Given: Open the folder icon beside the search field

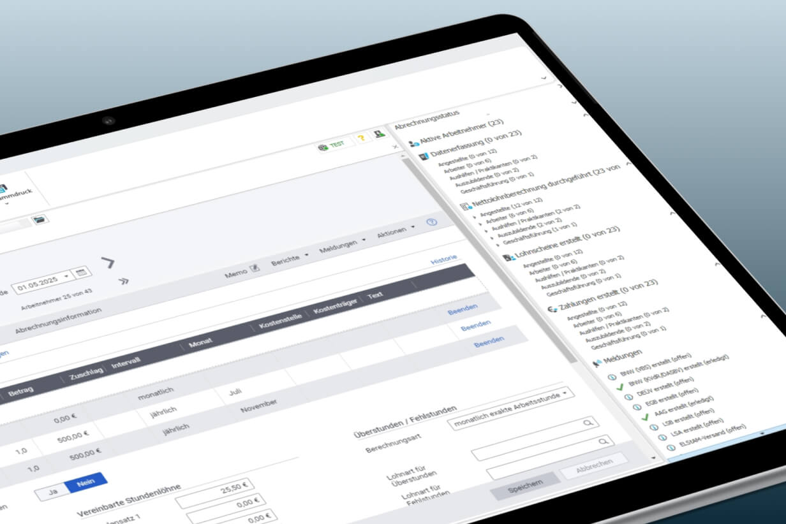Looking at the screenshot, I should [x=41, y=220].
